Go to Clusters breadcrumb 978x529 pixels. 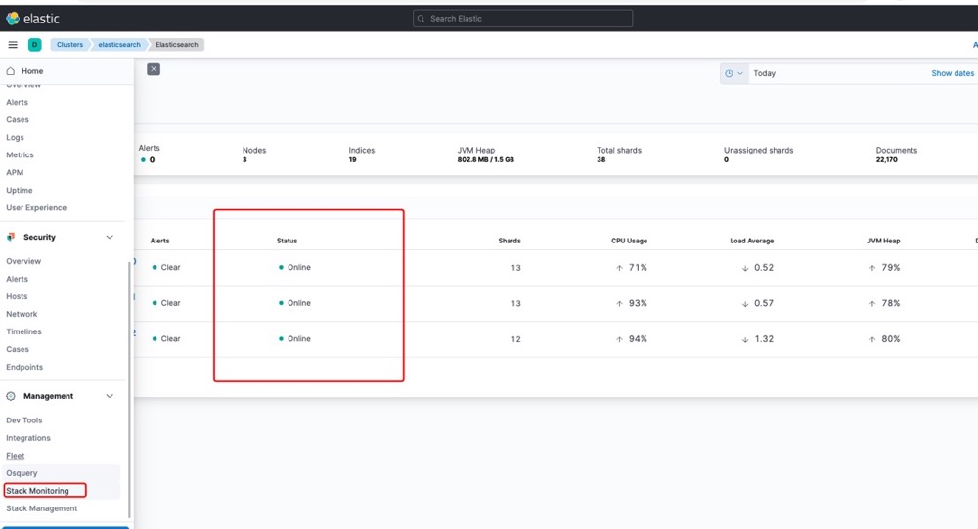point(69,45)
